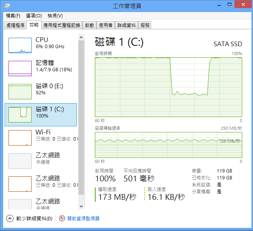Image resolution: width=253 pixels, height=231 pixels.
Task: Click the sidebar vertical scrollbar thumb
Action: coord(81,117)
